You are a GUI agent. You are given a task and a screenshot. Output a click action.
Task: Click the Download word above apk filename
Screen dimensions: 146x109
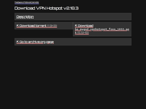tap(85, 26)
